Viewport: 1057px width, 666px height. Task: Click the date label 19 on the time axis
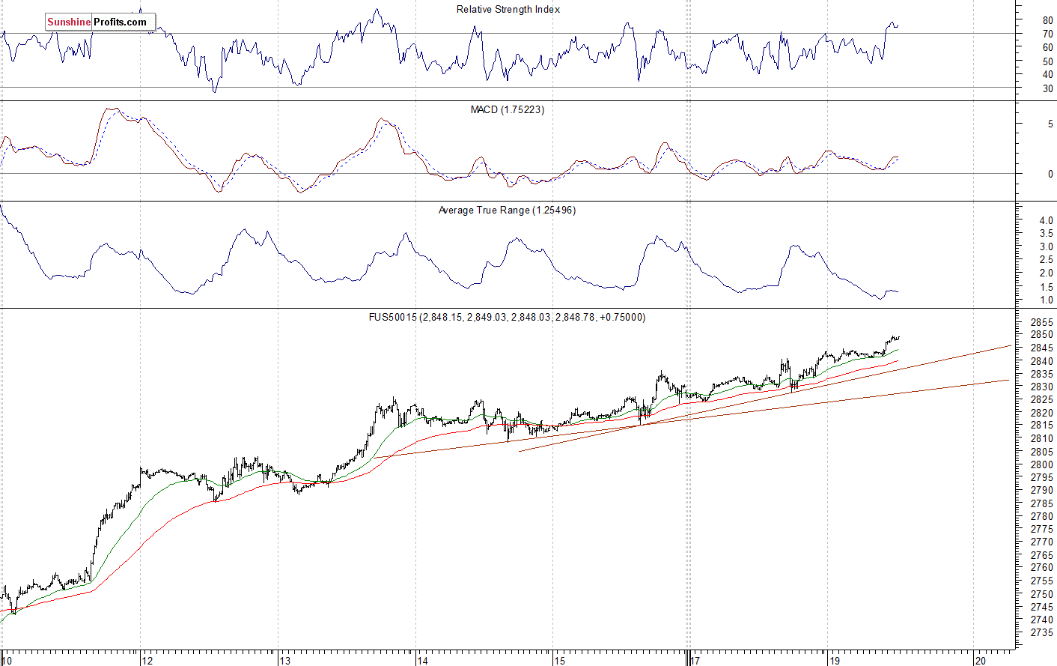[835, 660]
